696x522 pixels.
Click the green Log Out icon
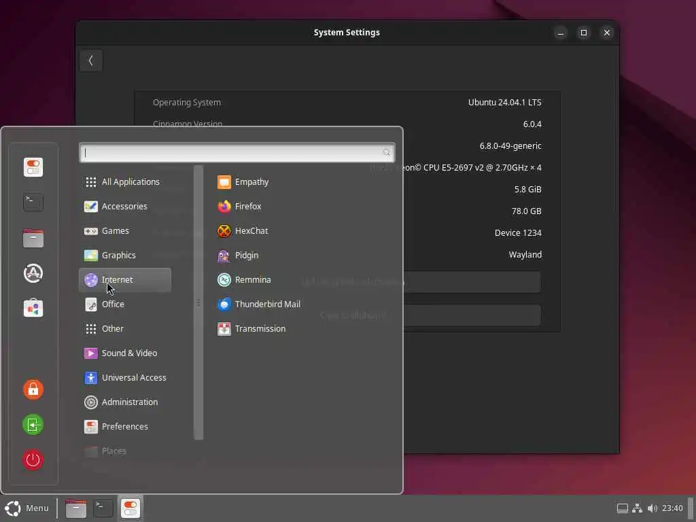pyautogui.click(x=33, y=424)
